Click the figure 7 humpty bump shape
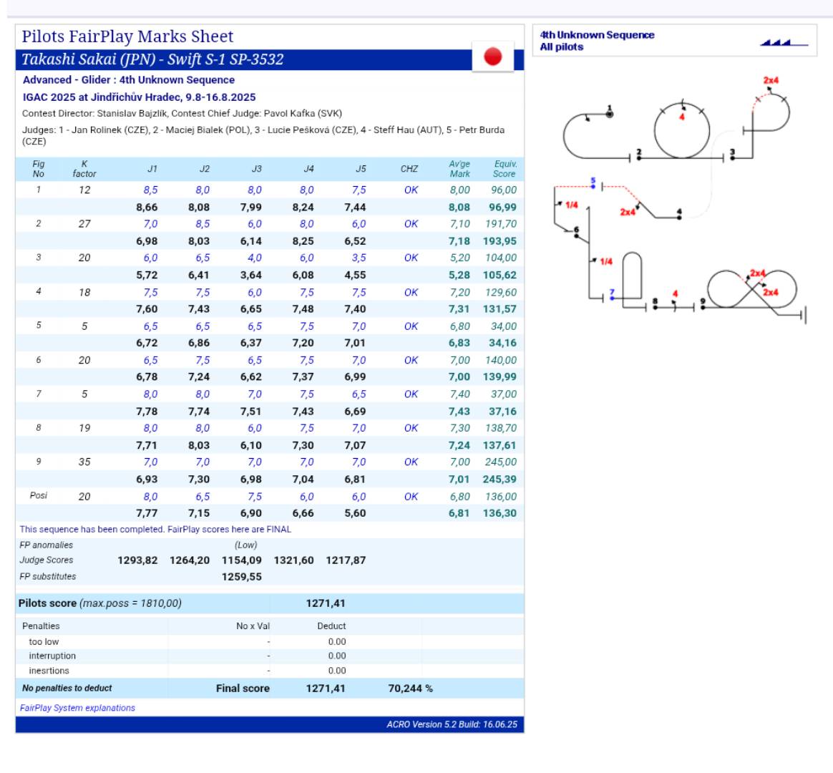Image resolution: width=833 pixels, height=773 pixels. [632, 280]
